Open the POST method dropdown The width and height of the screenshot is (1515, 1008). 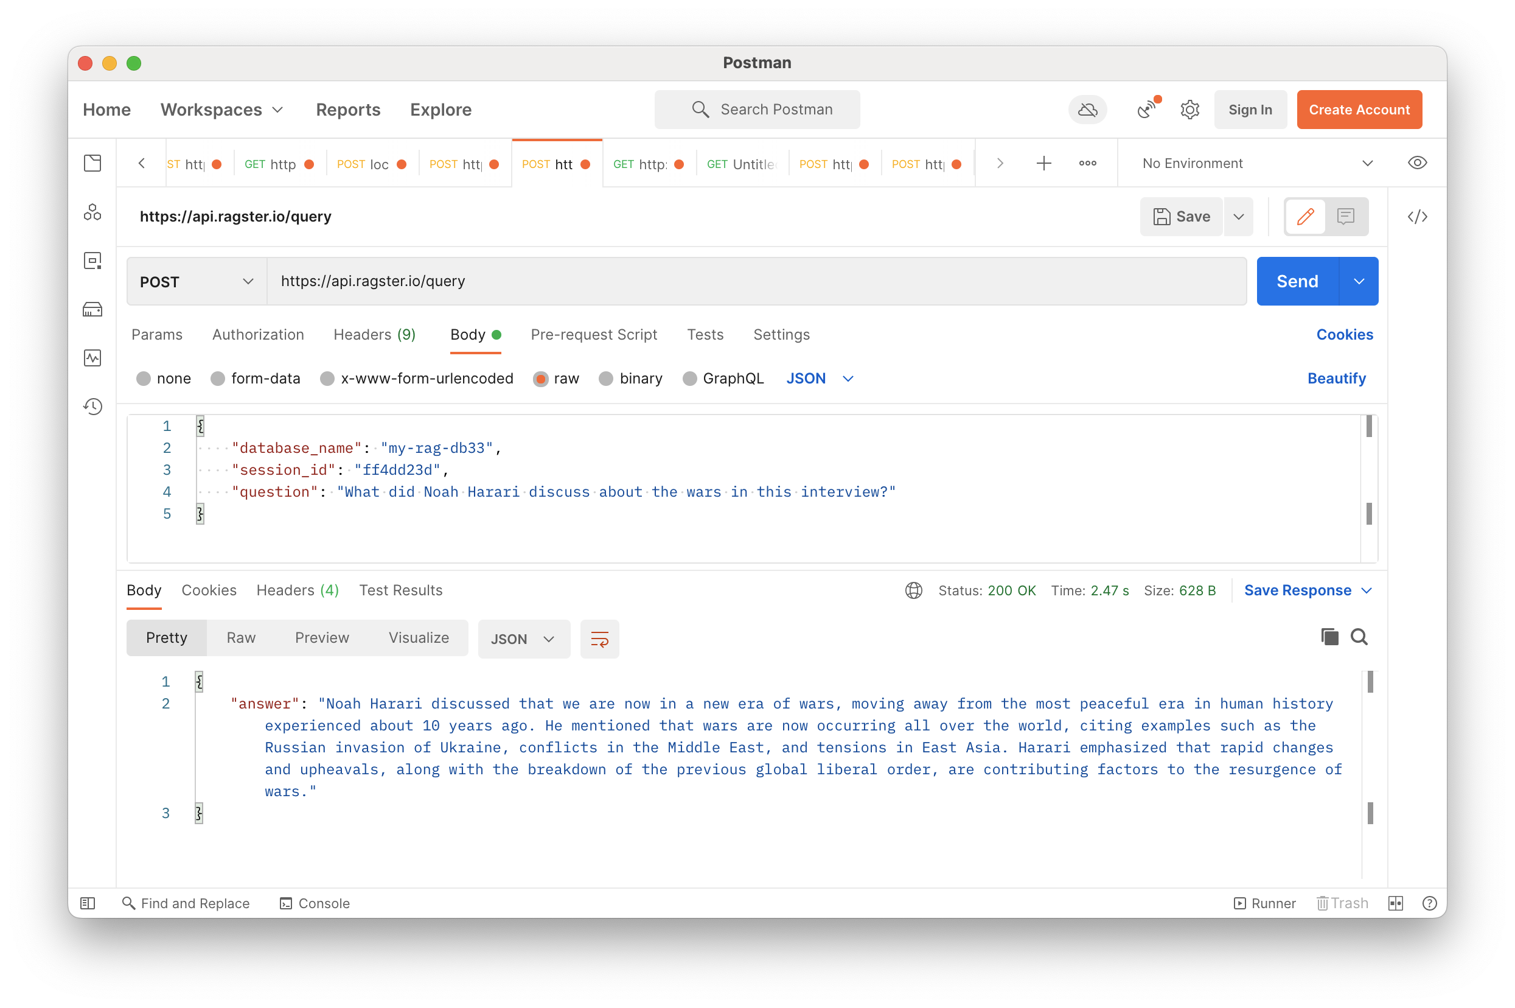coord(197,282)
